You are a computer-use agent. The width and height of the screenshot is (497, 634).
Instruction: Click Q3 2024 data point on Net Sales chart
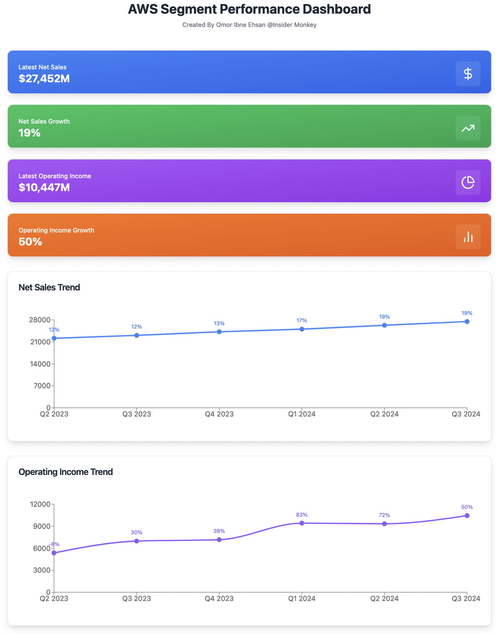467,322
